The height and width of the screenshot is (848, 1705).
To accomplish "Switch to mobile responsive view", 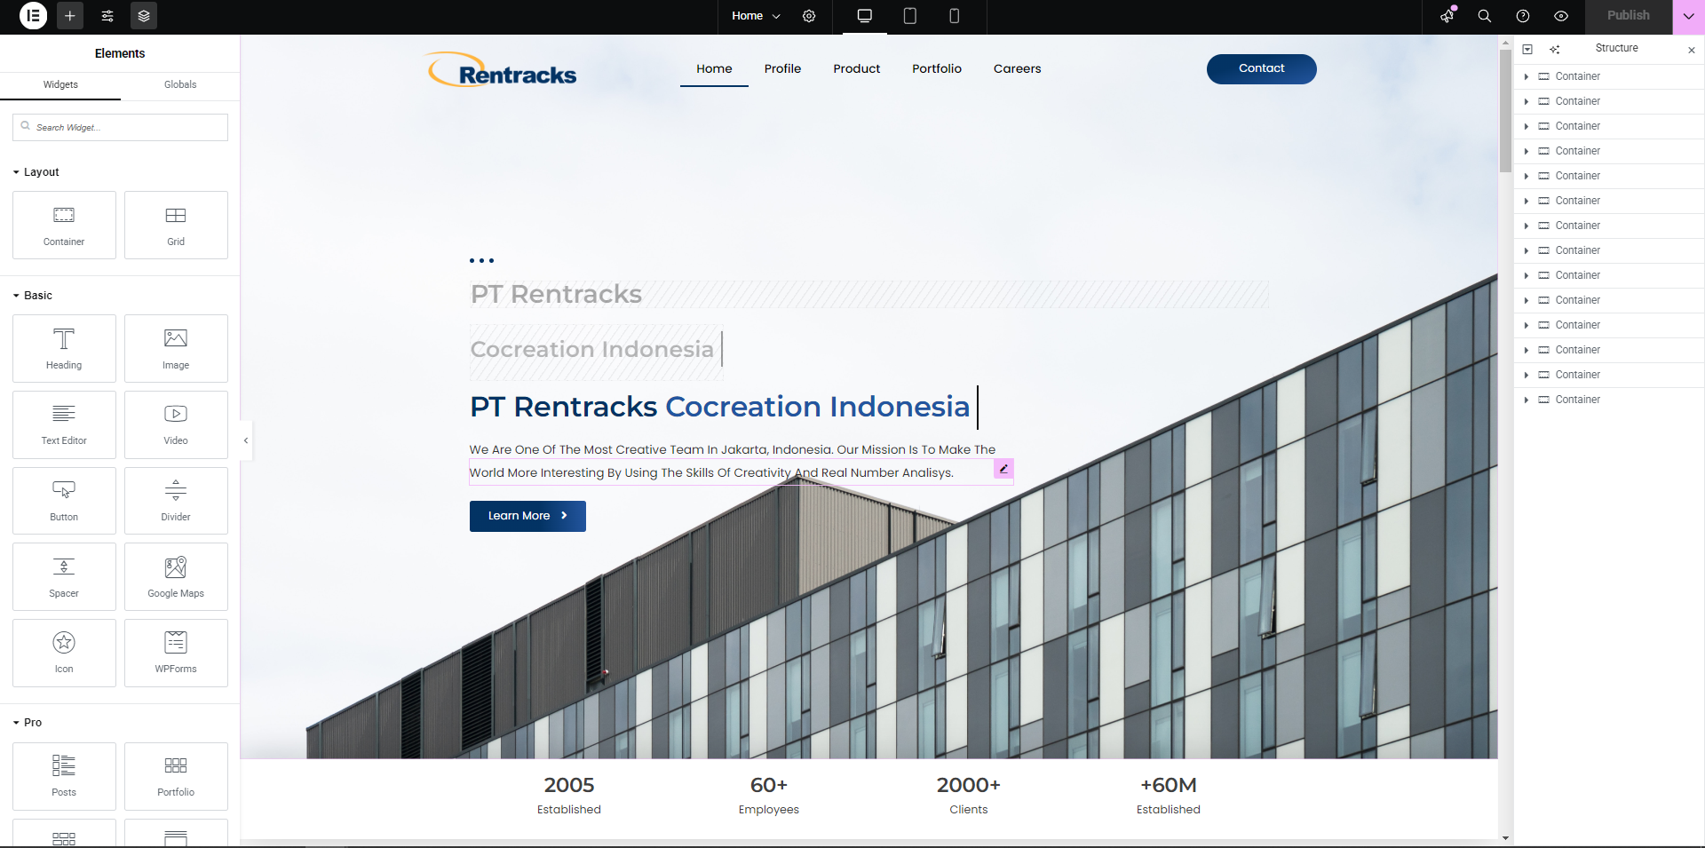I will tap(955, 16).
